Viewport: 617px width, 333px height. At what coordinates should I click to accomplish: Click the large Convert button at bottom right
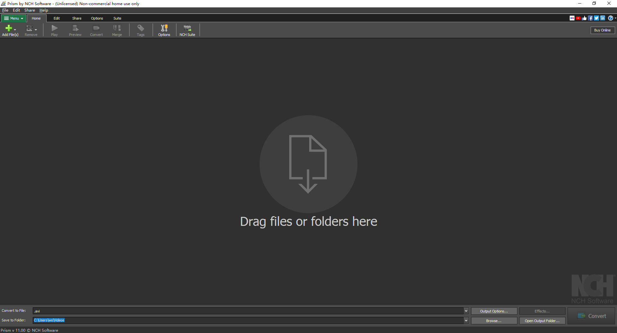(591, 316)
